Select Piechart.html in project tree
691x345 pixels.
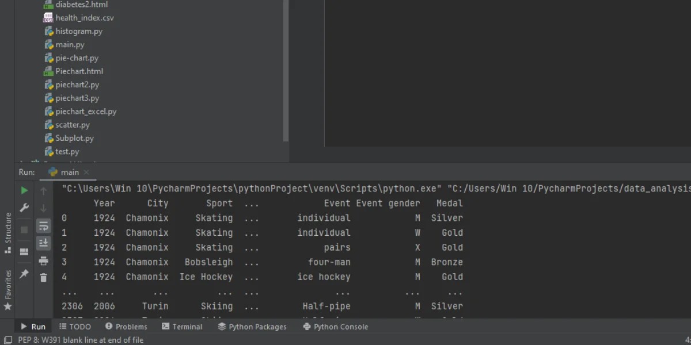tap(73, 71)
